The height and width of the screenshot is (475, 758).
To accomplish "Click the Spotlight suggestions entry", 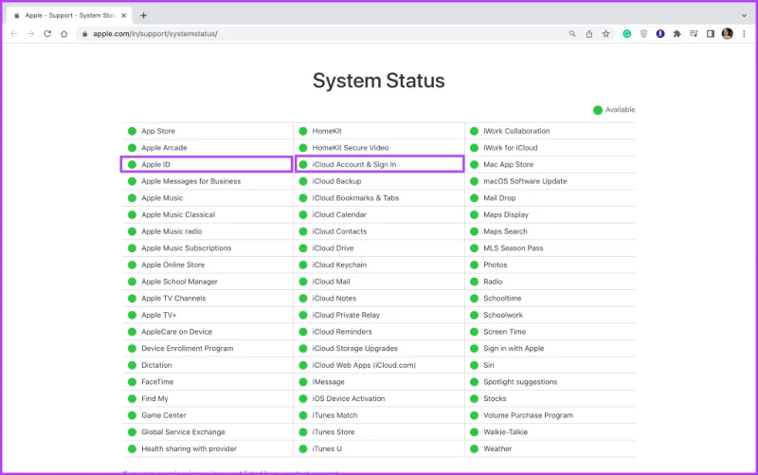I will pos(520,382).
